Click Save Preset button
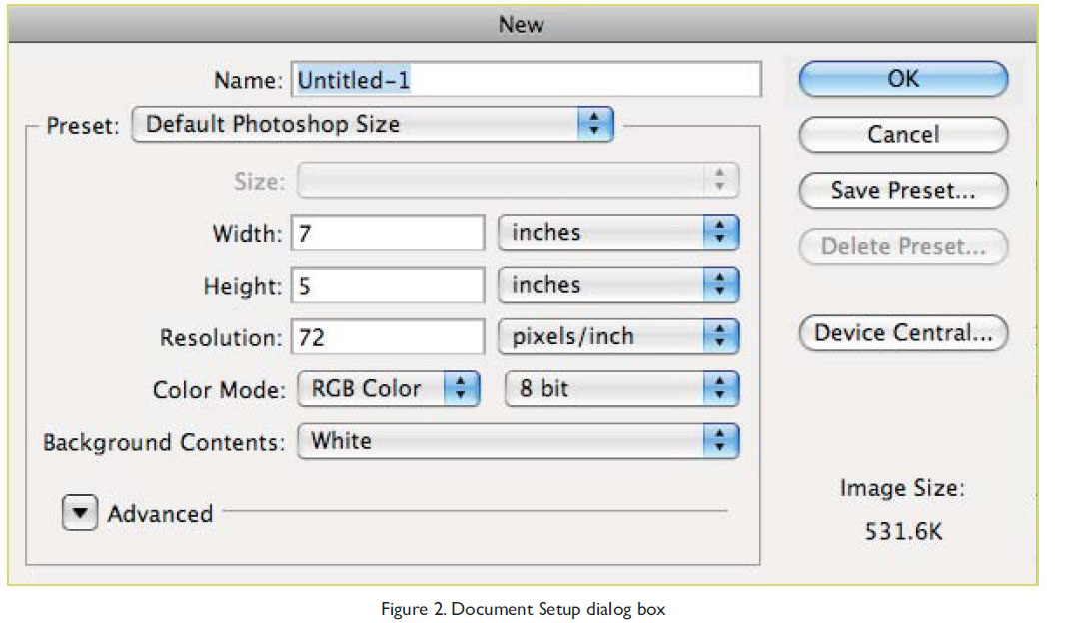Image resolution: width=1084 pixels, height=623 pixels. [903, 190]
